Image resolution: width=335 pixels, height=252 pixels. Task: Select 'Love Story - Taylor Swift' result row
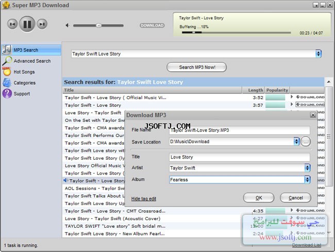click(x=94, y=113)
